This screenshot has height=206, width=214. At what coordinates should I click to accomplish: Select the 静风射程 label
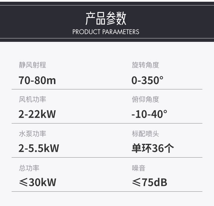[x=32, y=65]
